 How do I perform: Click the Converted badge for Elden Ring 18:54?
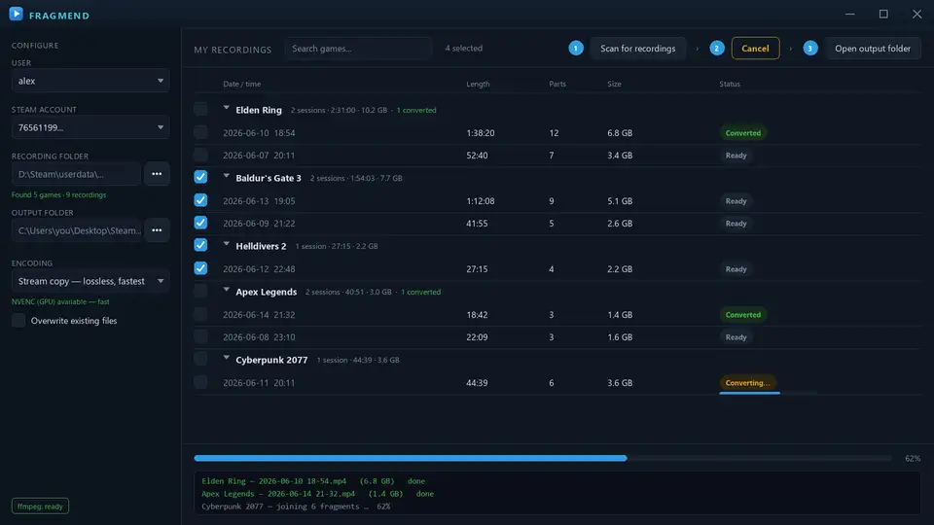point(742,133)
